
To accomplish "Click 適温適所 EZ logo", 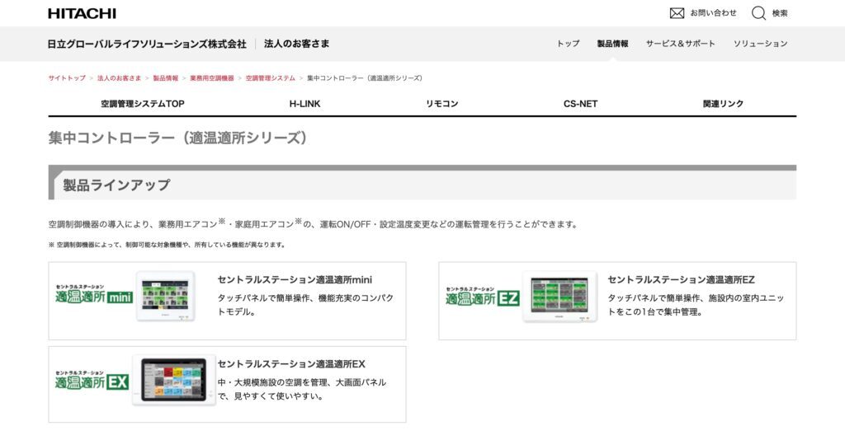I will [x=482, y=297].
